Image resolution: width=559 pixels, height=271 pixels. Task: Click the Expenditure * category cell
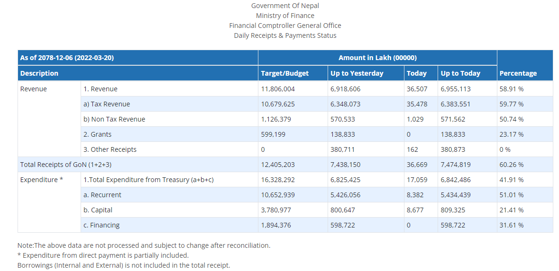pos(42,180)
